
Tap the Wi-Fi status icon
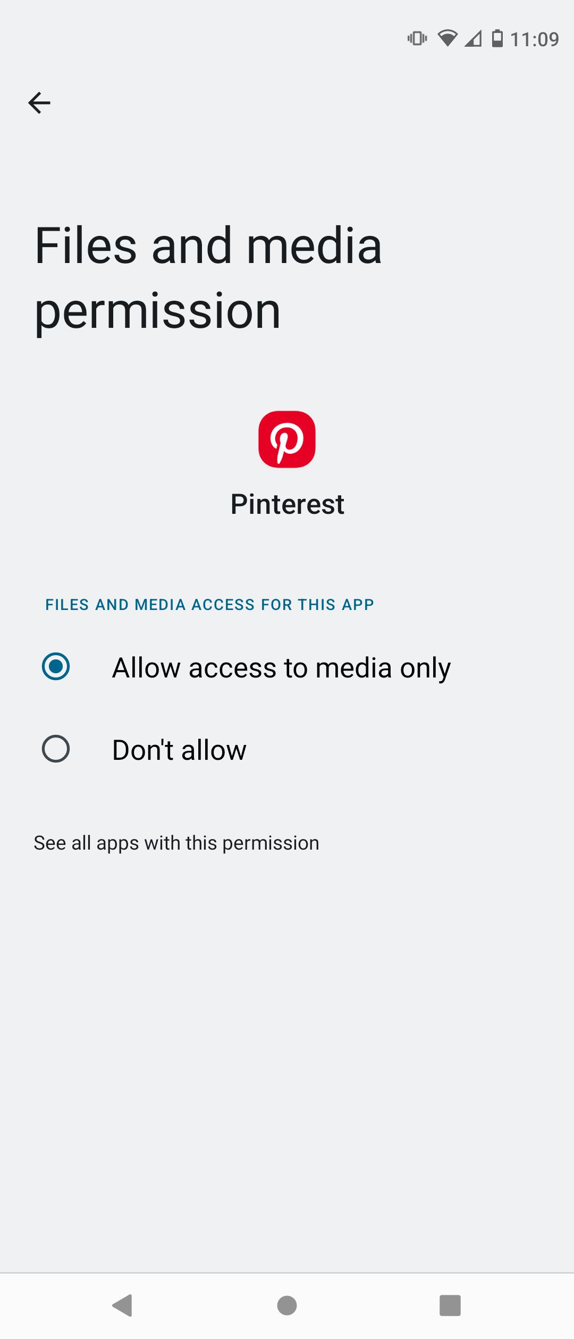point(449,38)
